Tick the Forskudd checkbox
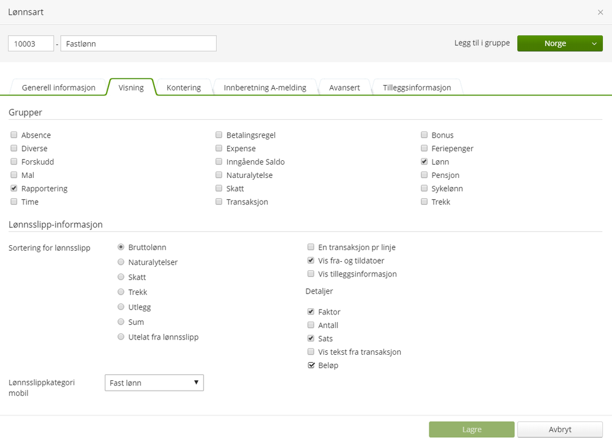612x444 pixels. pos(14,161)
